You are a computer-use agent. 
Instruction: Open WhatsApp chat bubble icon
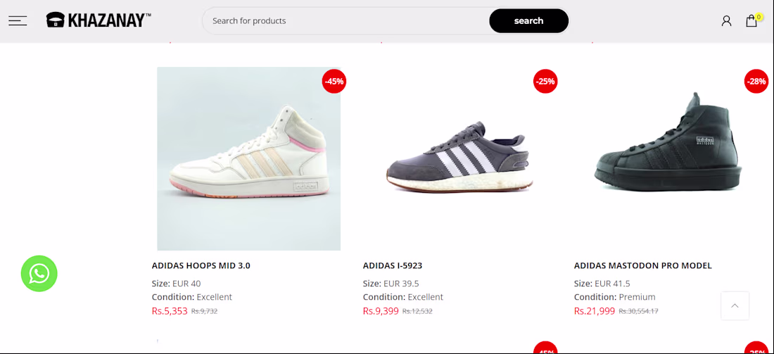pos(39,274)
